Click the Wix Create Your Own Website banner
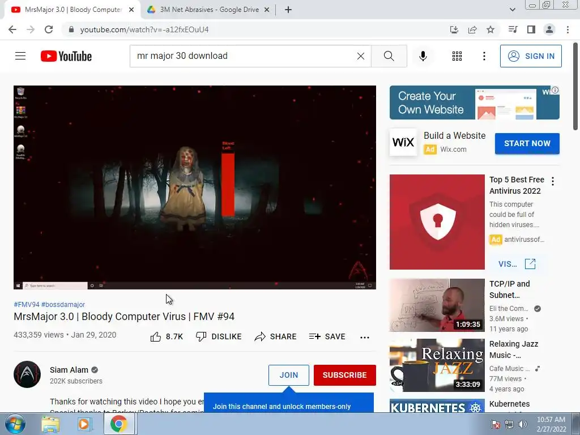Screen dimensions: 580x435 coord(474,103)
